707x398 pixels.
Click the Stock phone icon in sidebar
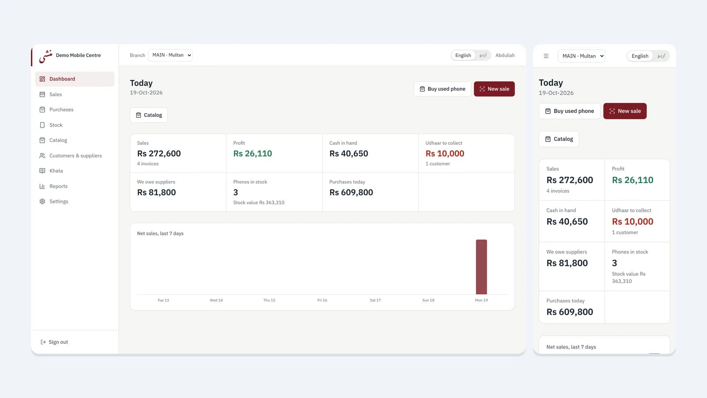click(42, 125)
